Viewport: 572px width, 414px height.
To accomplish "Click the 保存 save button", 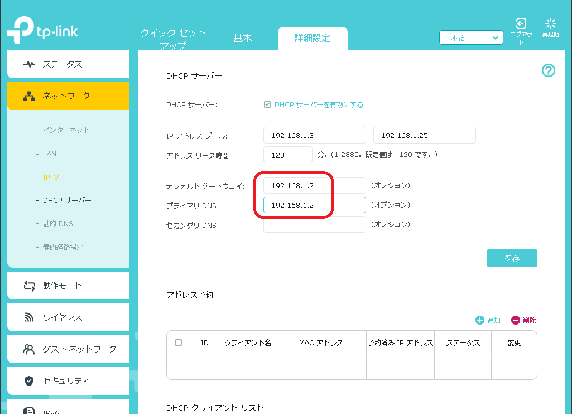I will (512, 258).
